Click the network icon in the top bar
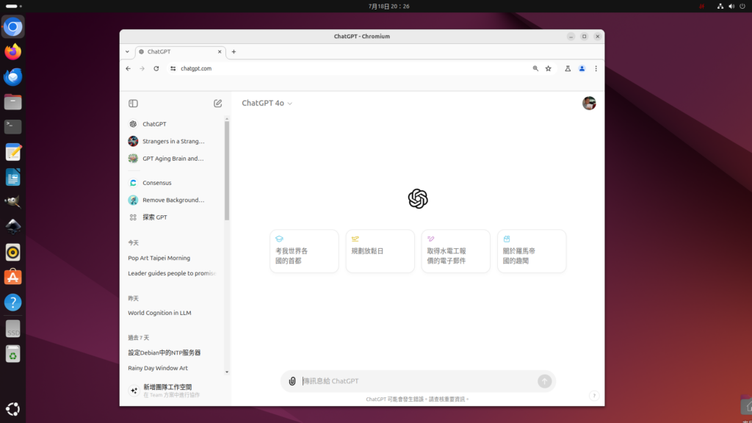This screenshot has width=752, height=423. [720, 6]
